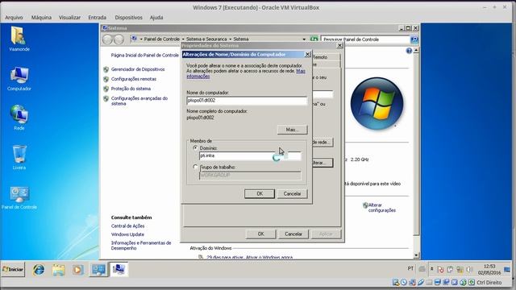
Task: Click the Sistema window help icon
Action: (409, 51)
